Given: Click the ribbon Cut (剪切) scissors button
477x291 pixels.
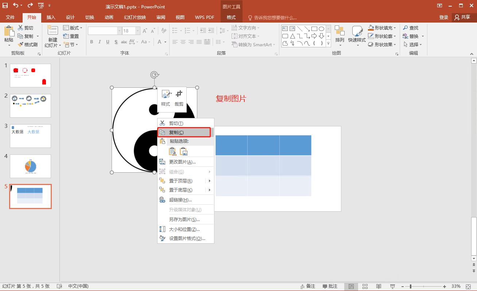Looking at the screenshot, I should [x=25, y=28].
